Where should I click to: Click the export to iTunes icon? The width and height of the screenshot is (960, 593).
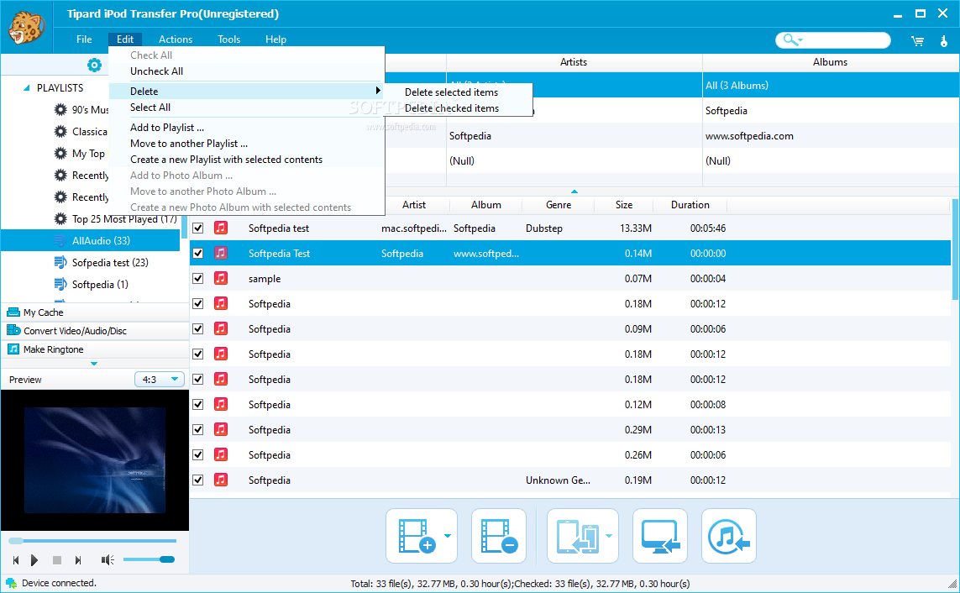coord(728,536)
